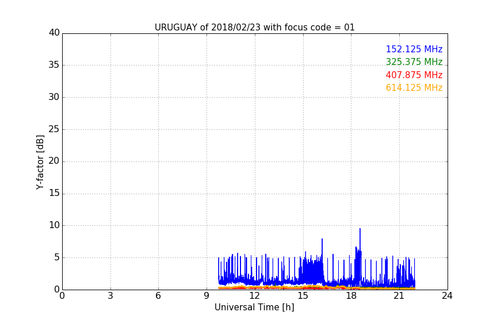Click the plot title 'URUGUAY of 2018/02/23'
Image resolution: width=497 pixels, height=331 pixels.
click(x=254, y=28)
